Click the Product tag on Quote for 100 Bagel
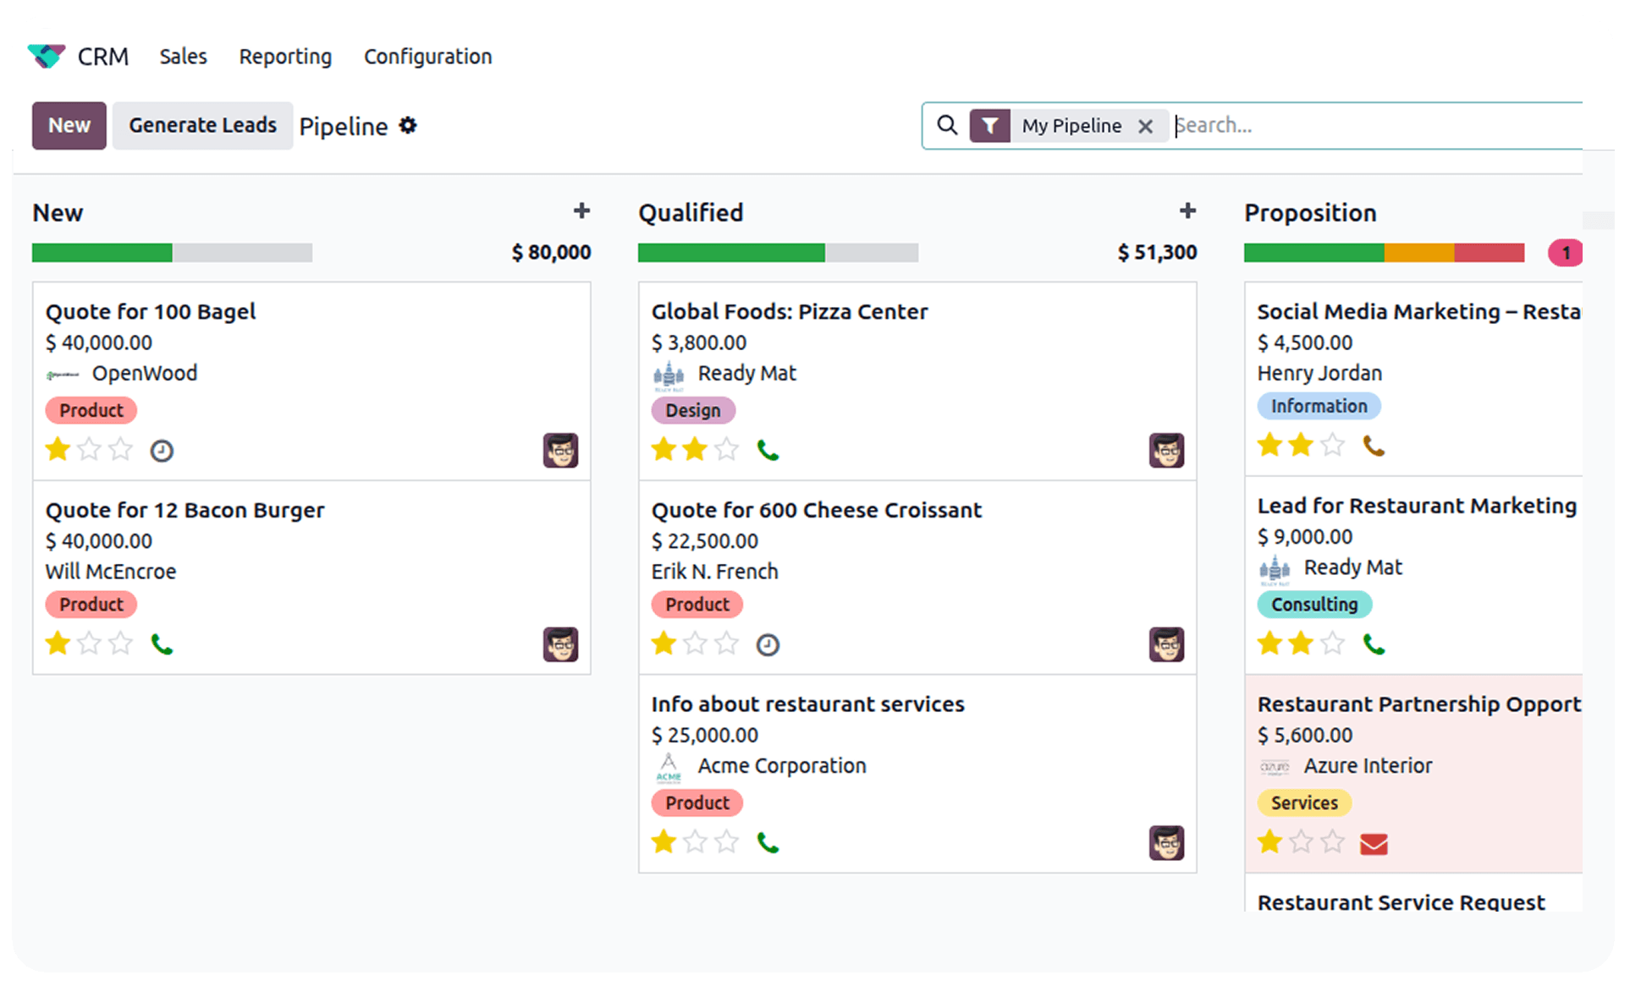The width and height of the screenshot is (1630, 986). click(x=91, y=411)
